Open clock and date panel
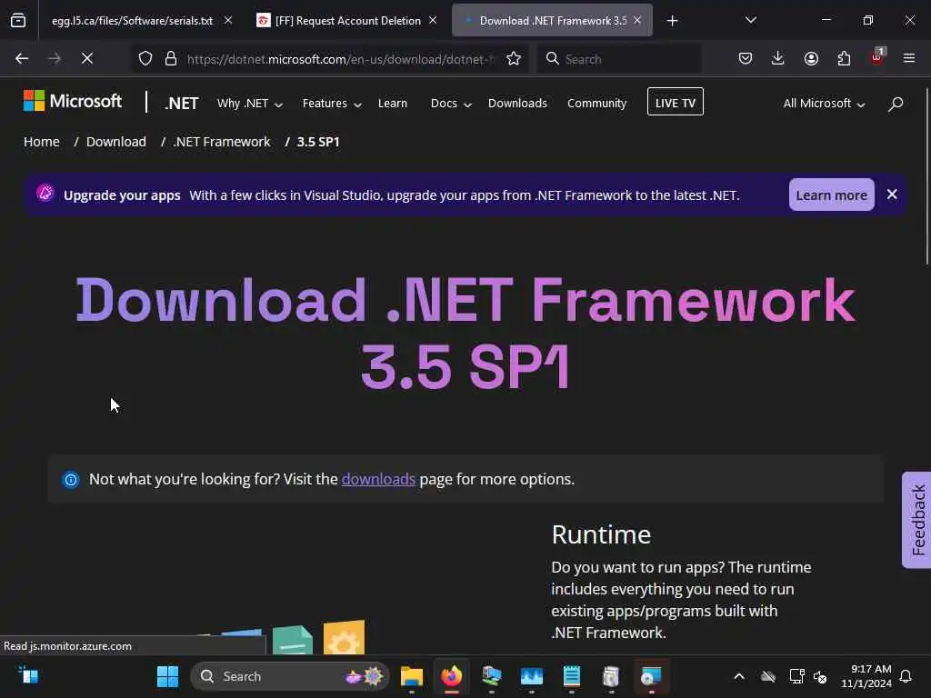This screenshot has height=698, width=931. coord(866,676)
